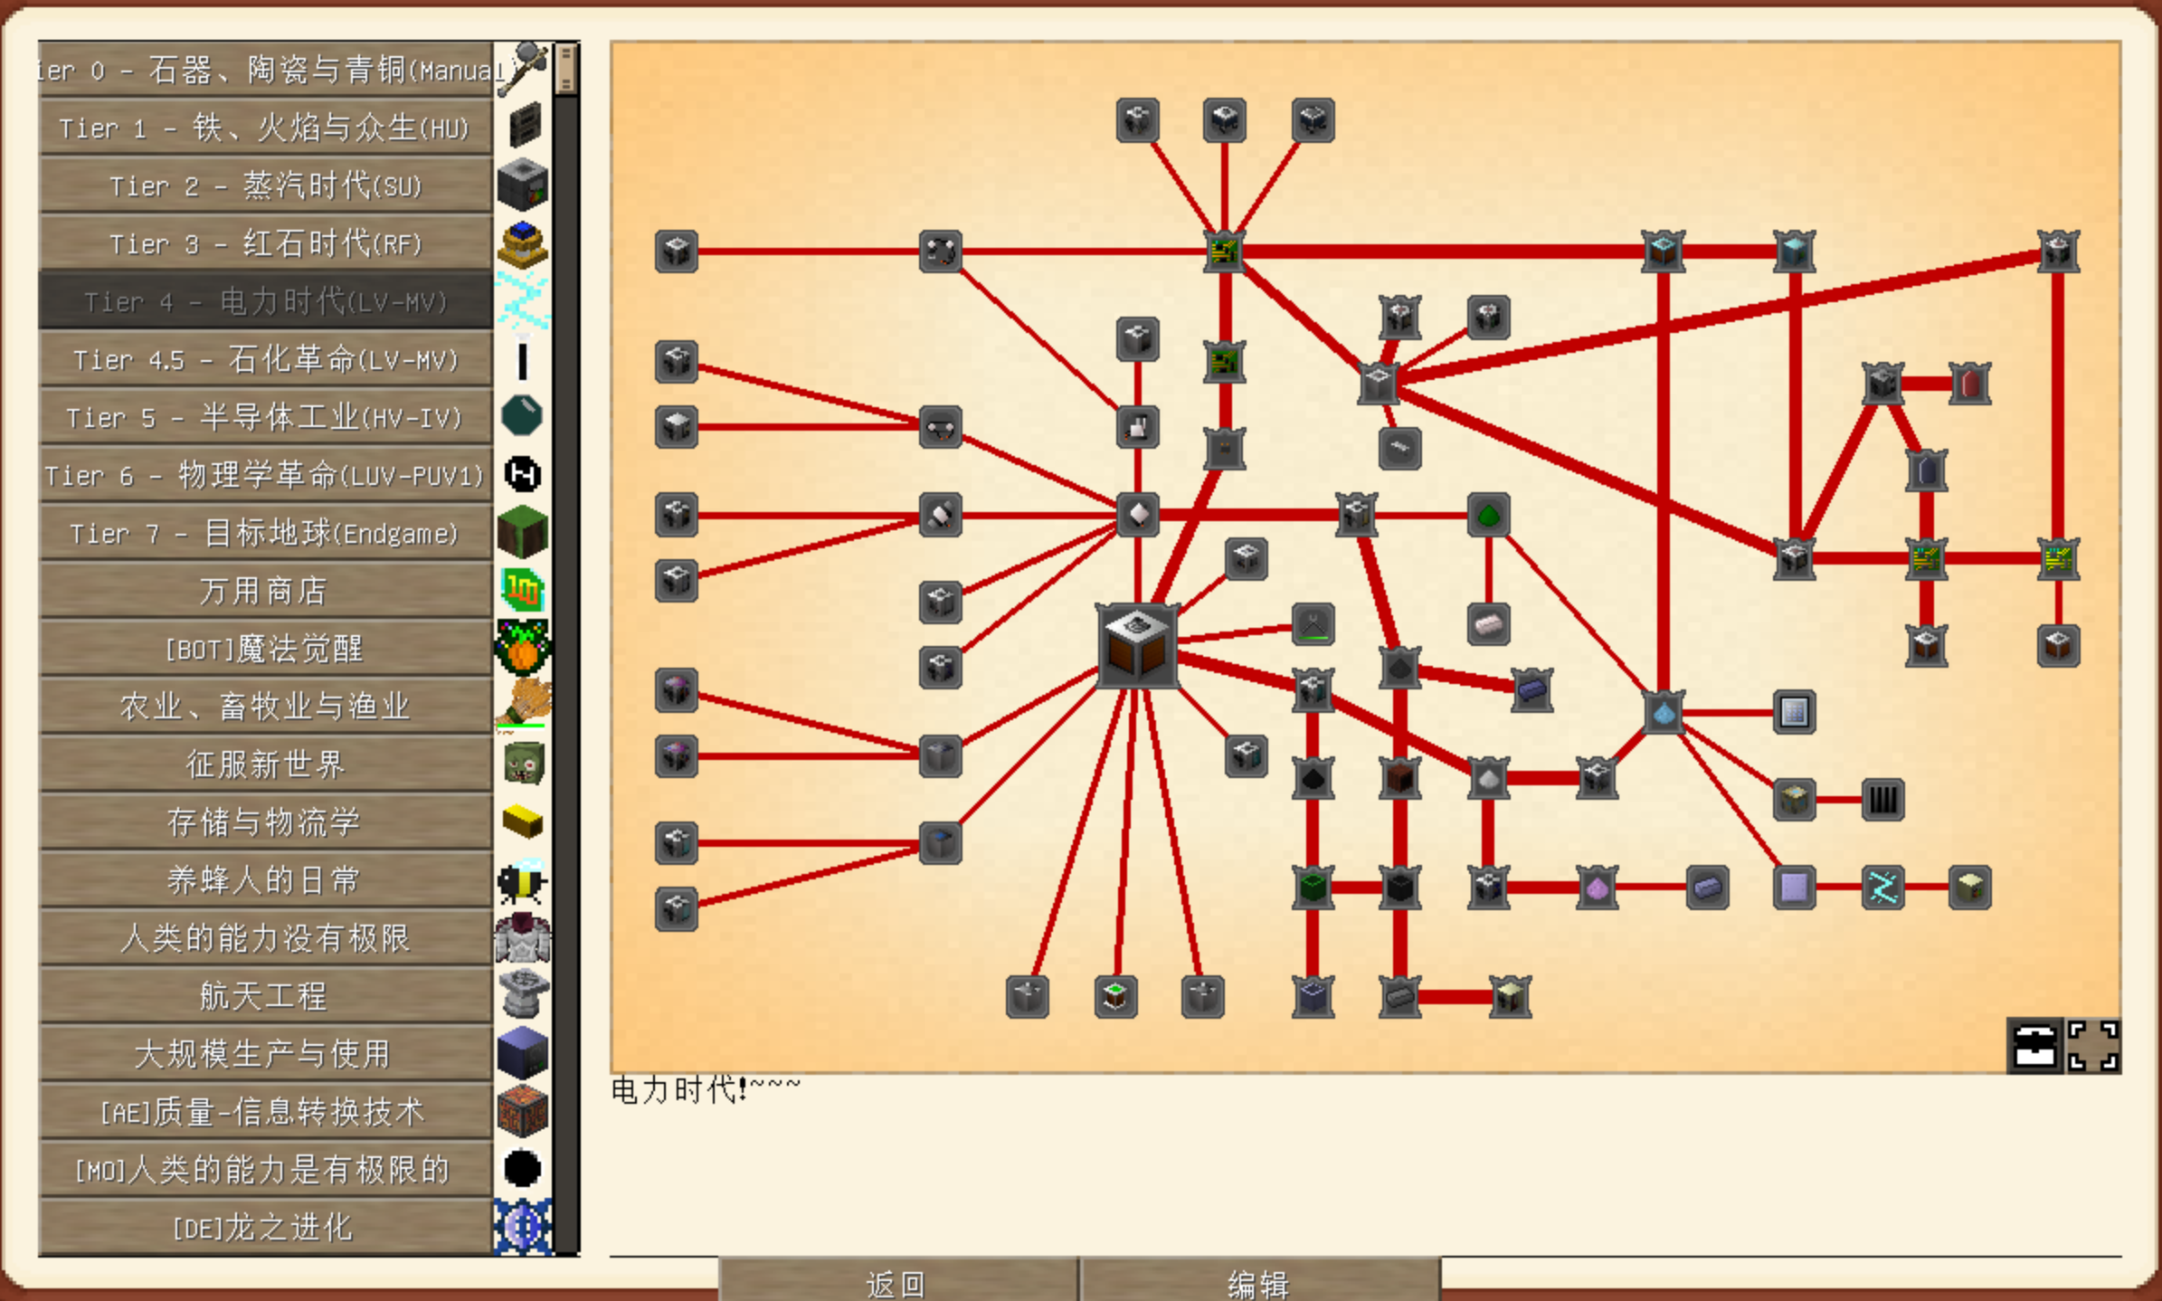Select the pink droplet dust quest
The image size is (2162, 1301).
1598,888
